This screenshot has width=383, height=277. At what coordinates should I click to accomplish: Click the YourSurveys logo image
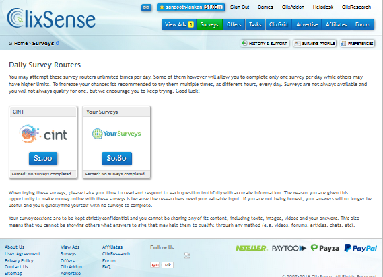(x=116, y=134)
